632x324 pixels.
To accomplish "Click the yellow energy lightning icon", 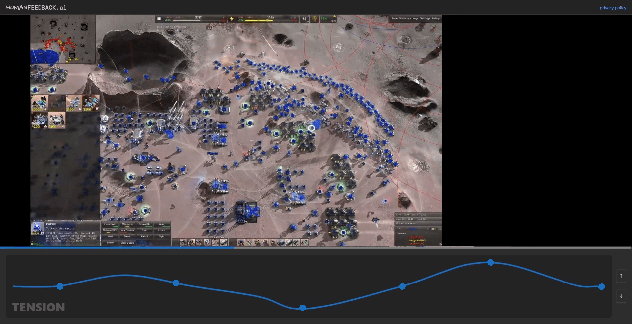I will point(232,19).
